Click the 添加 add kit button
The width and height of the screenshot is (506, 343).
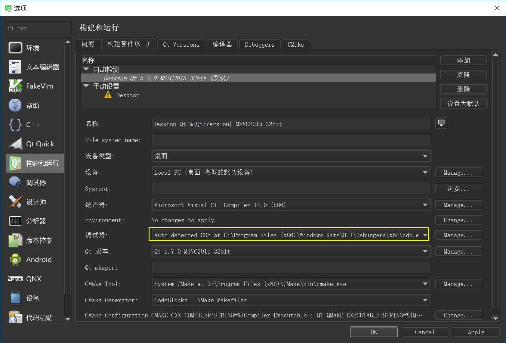pyautogui.click(x=463, y=60)
